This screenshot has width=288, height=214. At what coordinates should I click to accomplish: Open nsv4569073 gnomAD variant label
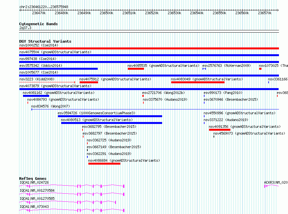pyautogui.click(x=249, y=133)
